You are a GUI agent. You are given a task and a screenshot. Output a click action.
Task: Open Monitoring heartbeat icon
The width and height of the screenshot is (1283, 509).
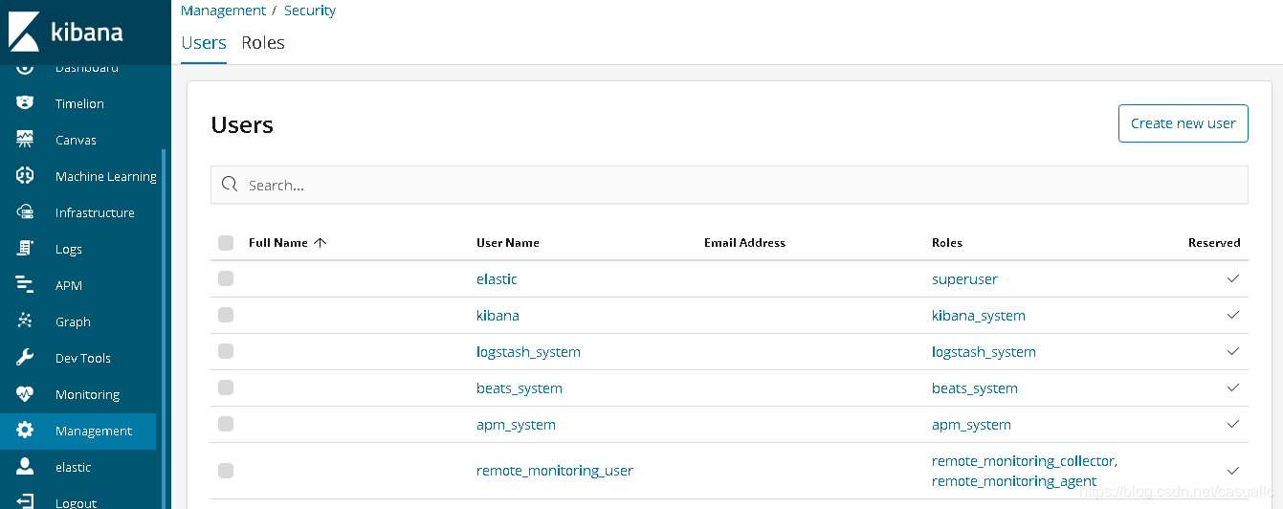coord(25,394)
